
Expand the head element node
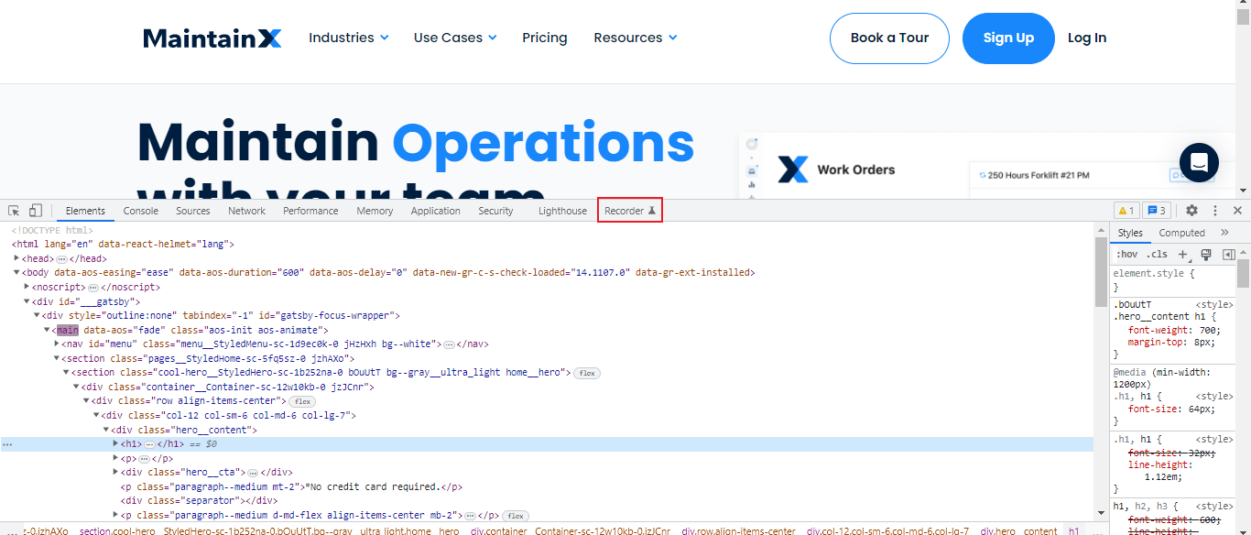click(x=16, y=258)
